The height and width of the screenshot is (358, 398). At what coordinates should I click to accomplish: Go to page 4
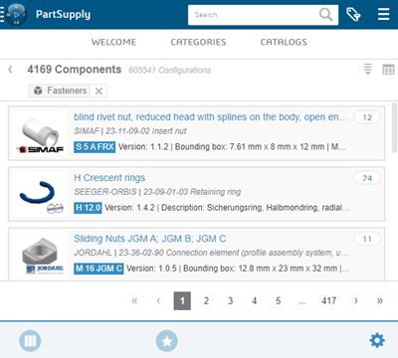(254, 301)
